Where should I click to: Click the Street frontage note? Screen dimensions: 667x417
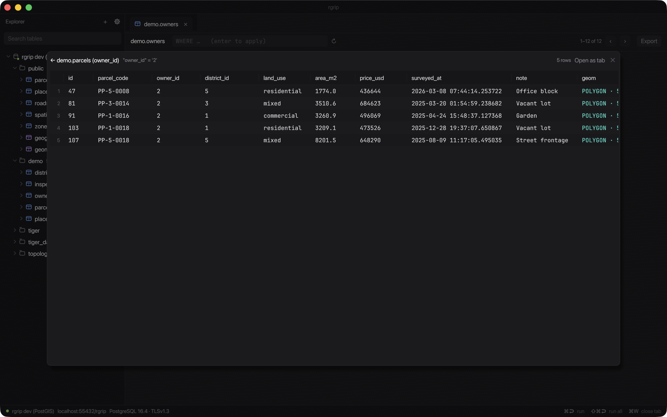[x=542, y=140]
